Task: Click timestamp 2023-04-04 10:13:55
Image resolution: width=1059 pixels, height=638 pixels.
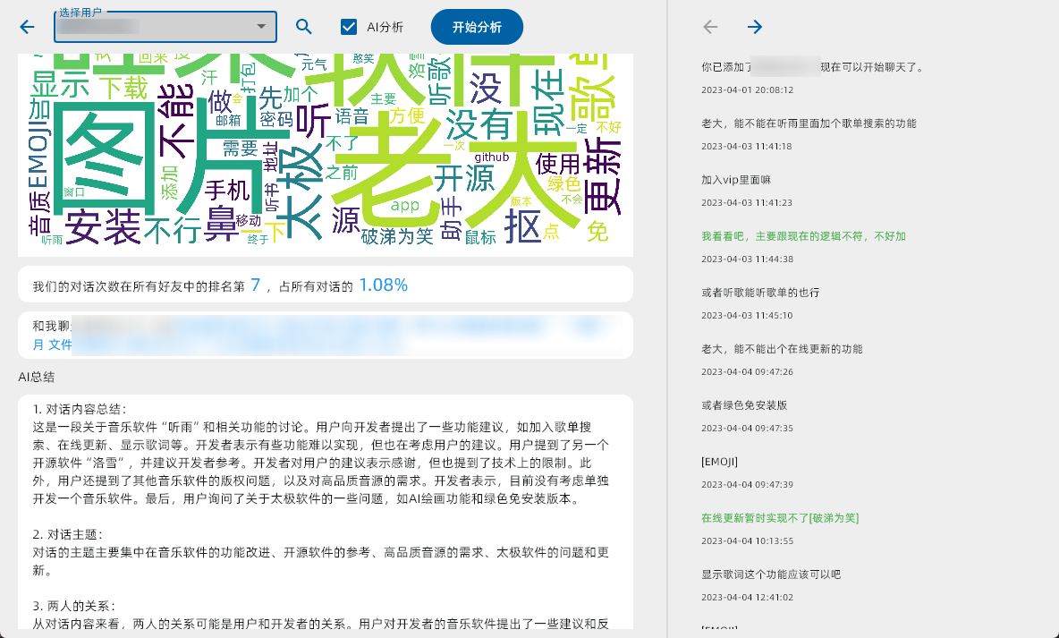Action: [x=747, y=540]
